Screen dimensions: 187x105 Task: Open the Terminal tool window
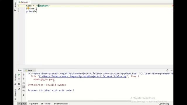tap(46, 104)
